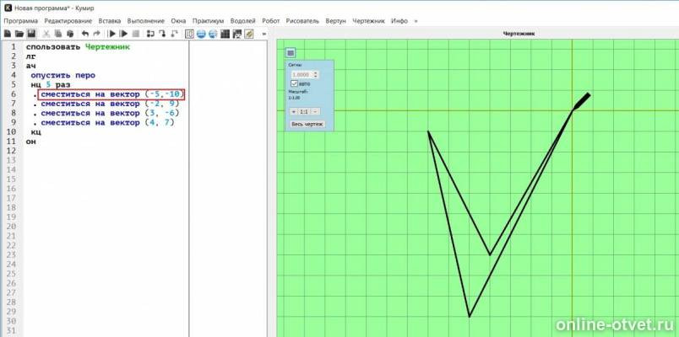
Task: Save the program with floppy icon
Action: coord(31,34)
